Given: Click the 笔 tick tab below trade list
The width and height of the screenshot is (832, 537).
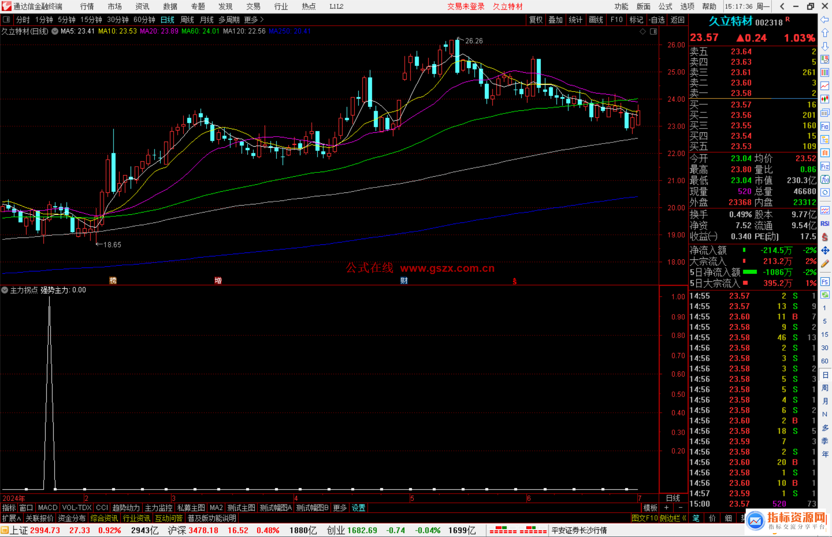Looking at the screenshot, I should [x=696, y=518].
